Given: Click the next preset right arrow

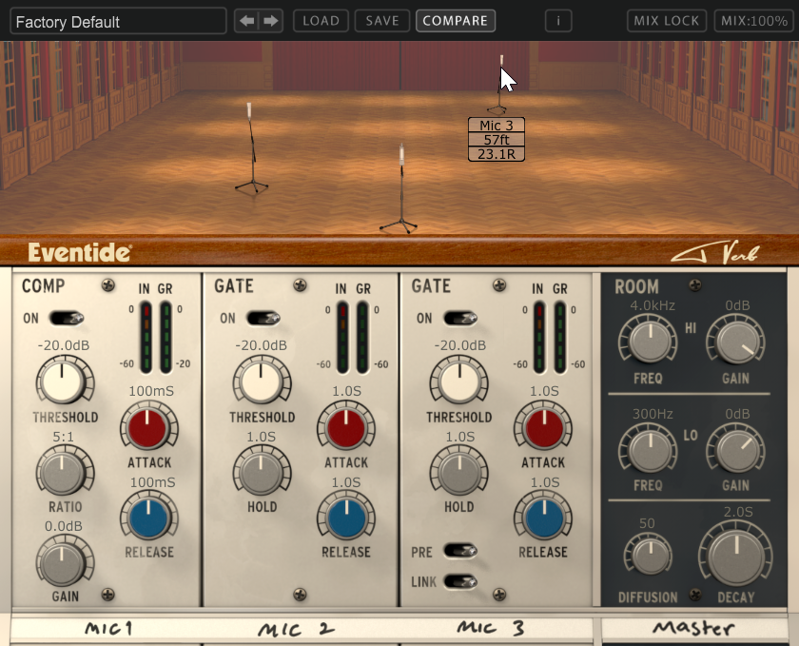Looking at the screenshot, I should [x=270, y=20].
